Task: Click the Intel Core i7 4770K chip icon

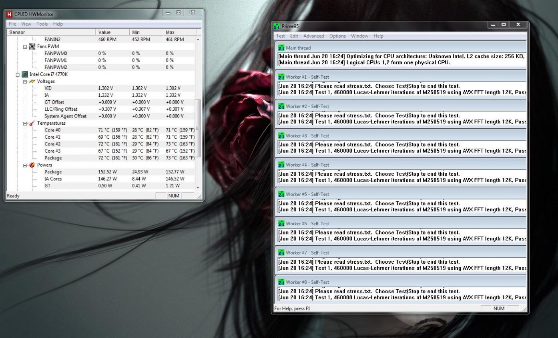Action: (25, 74)
